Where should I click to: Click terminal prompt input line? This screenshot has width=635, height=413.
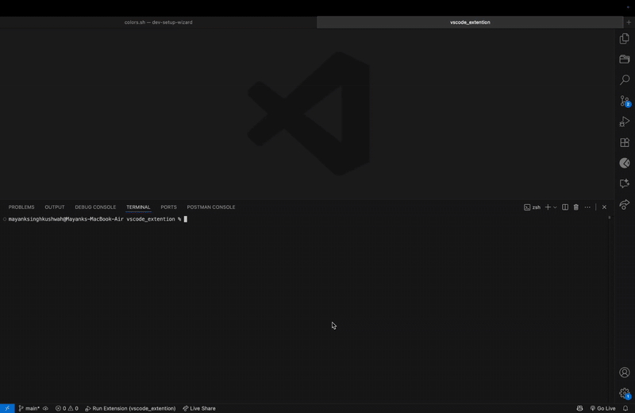pos(97,219)
